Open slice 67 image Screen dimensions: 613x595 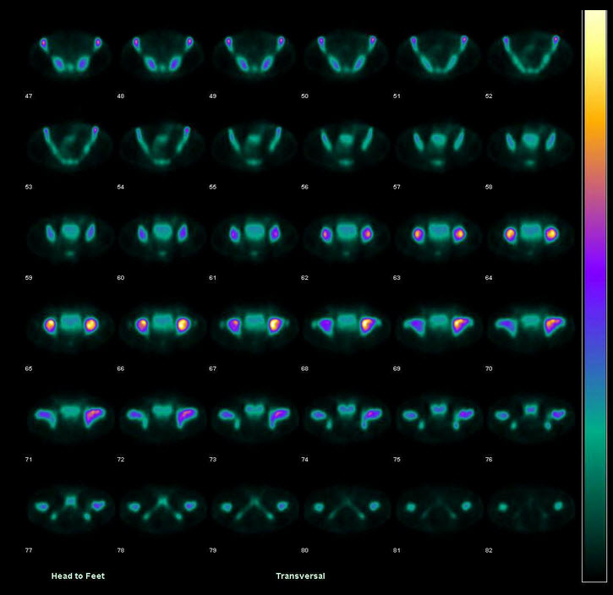point(254,323)
